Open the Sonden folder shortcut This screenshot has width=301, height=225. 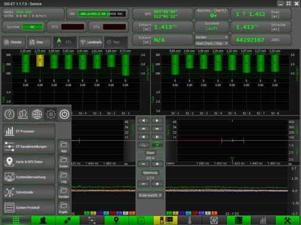pos(64,192)
